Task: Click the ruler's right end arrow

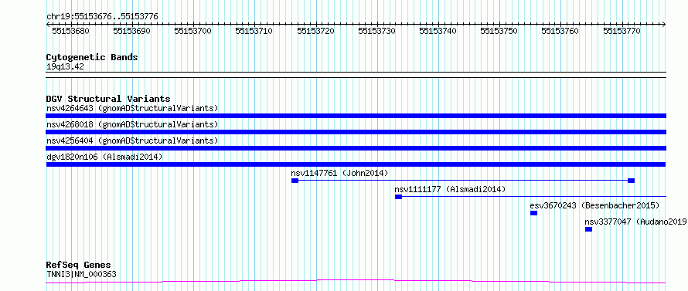Action: click(664, 24)
